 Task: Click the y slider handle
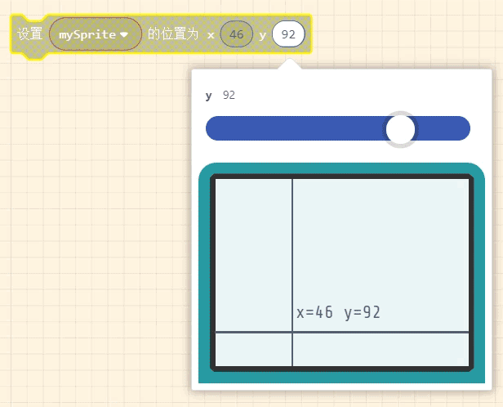pyautogui.click(x=400, y=129)
